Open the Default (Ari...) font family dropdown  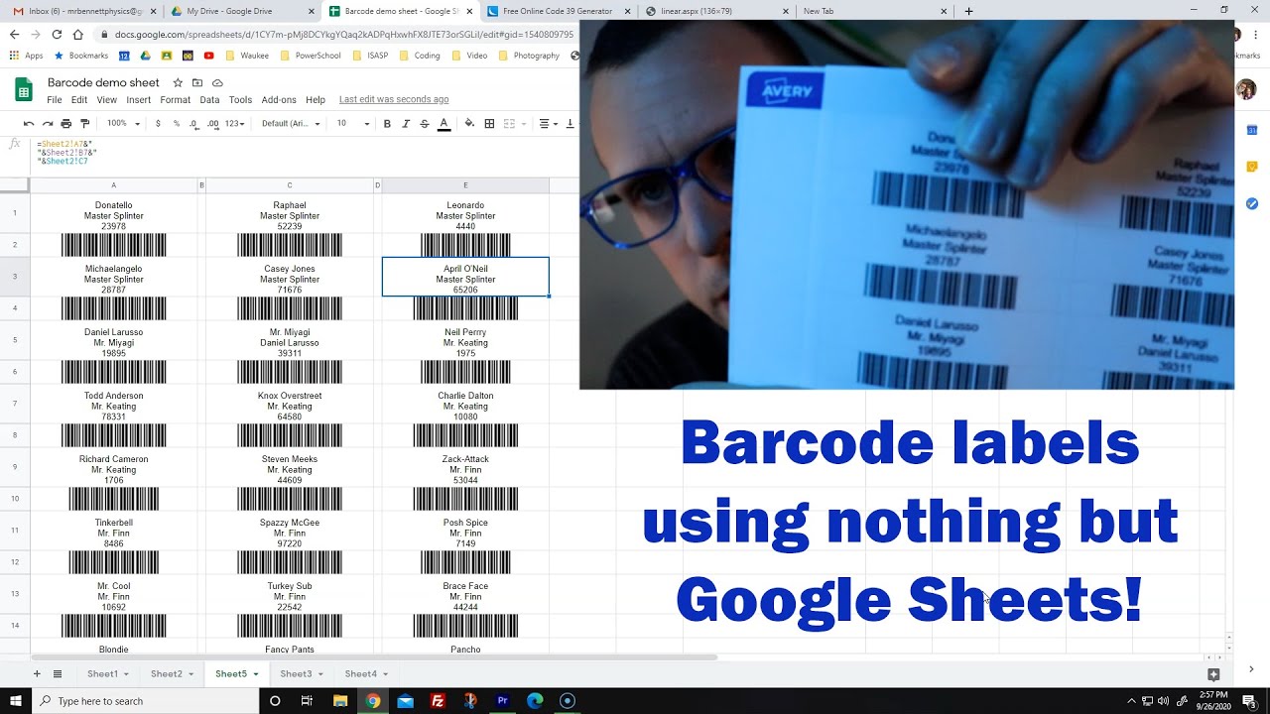pyautogui.click(x=291, y=124)
